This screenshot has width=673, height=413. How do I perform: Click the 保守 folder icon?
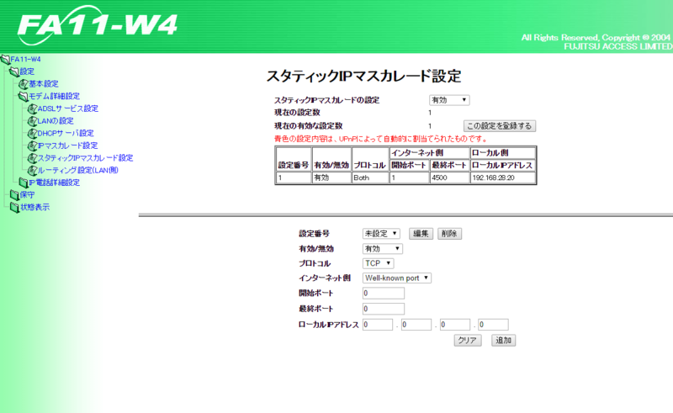[14, 195]
